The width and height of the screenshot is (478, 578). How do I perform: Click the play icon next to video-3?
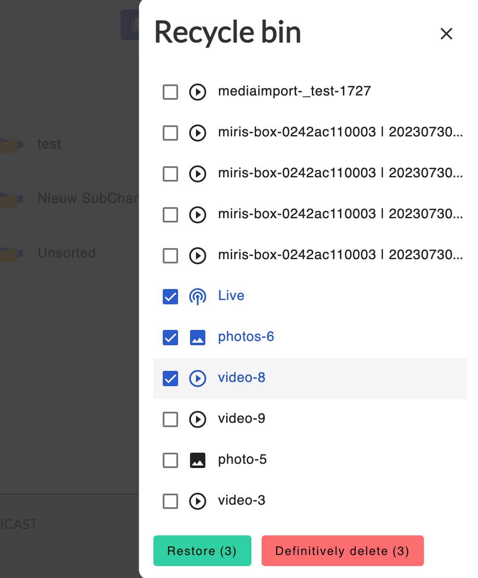tap(198, 501)
